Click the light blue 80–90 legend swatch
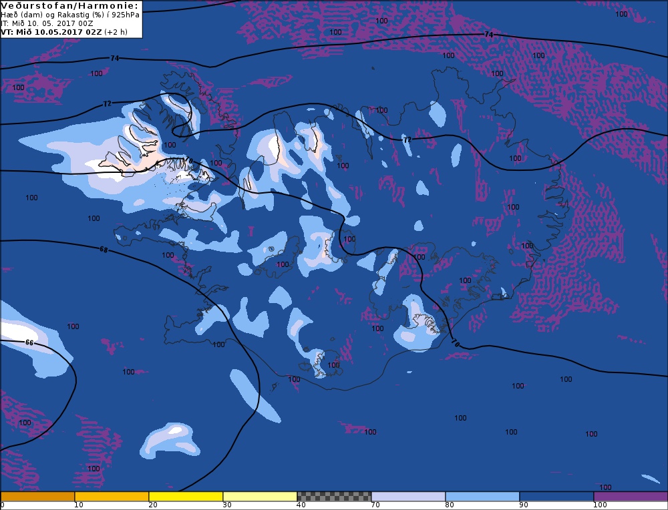The width and height of the screenshot is (668, 510). 482,497
